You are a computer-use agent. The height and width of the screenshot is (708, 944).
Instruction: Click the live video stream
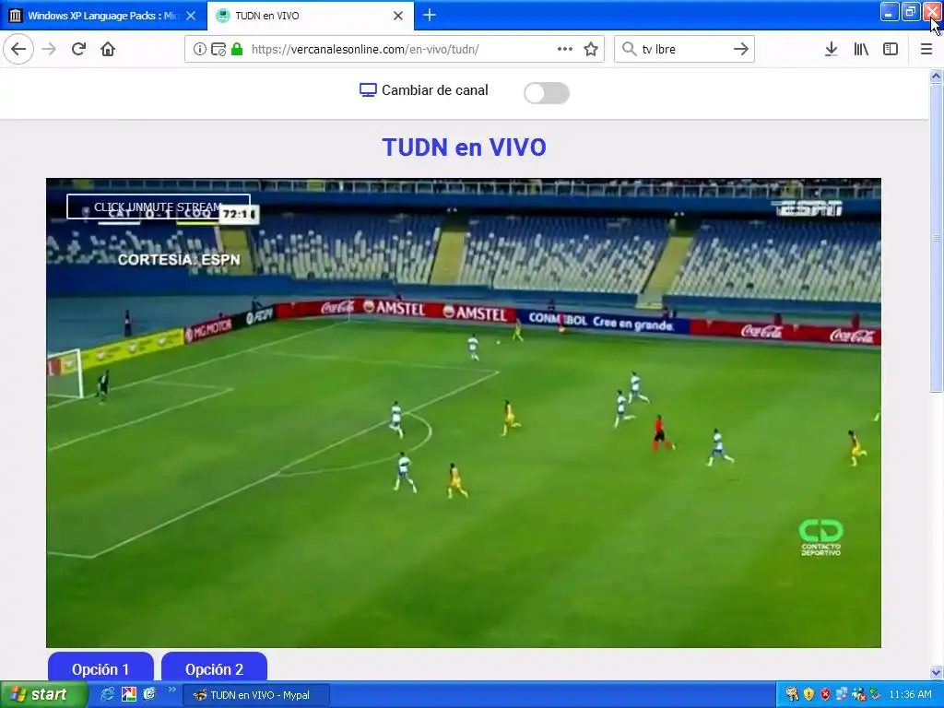(x=464, y=413)
